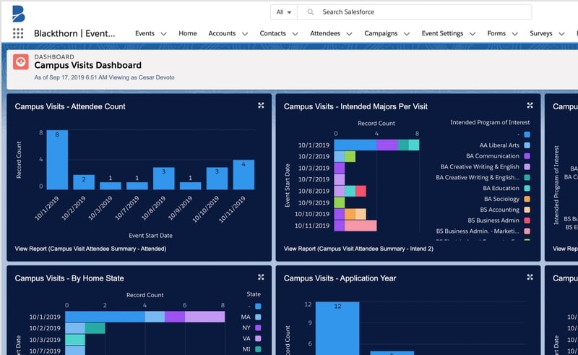Click the AA Liberal Arts legend swatch

coord(527,145)
